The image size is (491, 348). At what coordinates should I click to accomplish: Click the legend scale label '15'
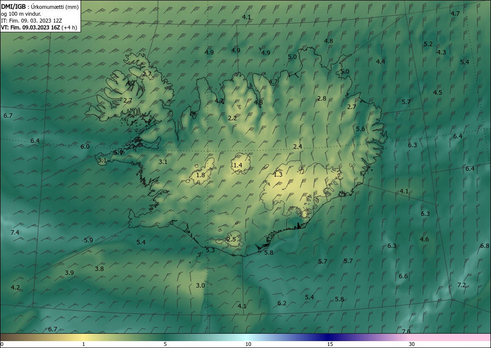tap(330, 344)
